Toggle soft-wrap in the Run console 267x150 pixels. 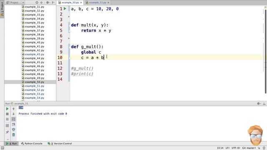point(14,119)
